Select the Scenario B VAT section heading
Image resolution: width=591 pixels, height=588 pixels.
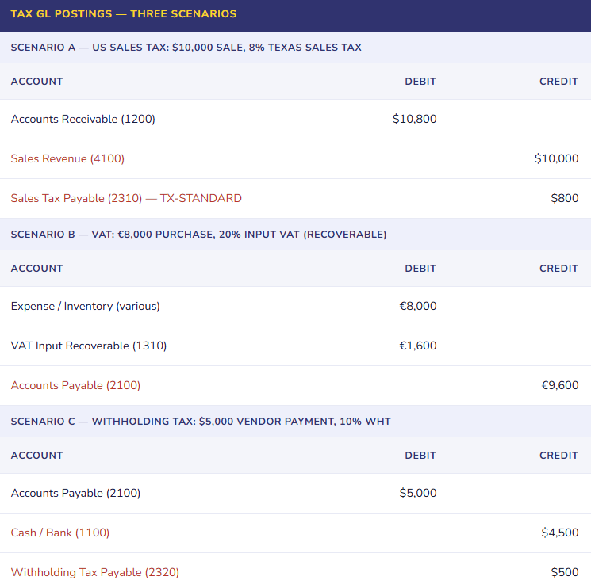point(199,235)
